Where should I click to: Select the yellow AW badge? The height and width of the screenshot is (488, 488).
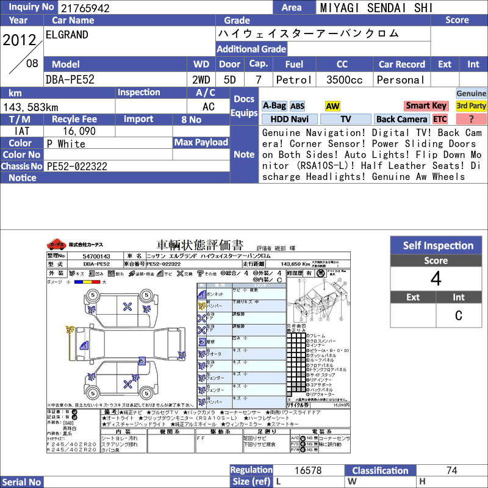pyautogui.click(x=332, y=106)
